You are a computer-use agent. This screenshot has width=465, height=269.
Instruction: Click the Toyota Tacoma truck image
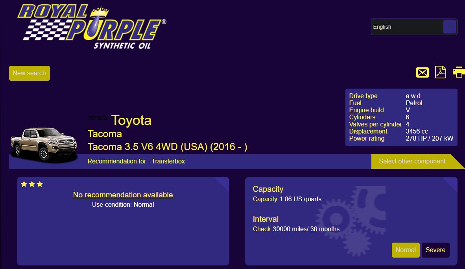44,145
